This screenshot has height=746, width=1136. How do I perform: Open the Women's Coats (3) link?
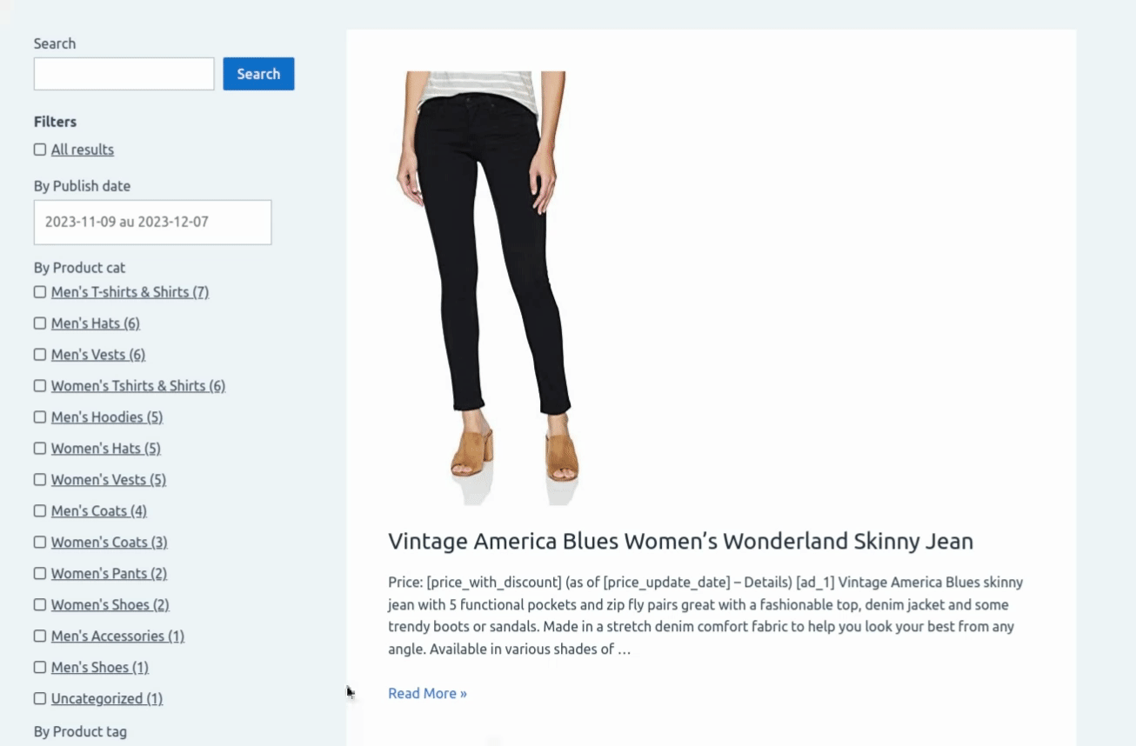[x=110, y=543]
